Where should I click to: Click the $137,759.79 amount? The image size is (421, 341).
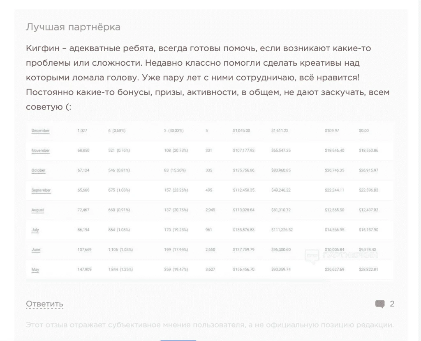tap(243, 249)
